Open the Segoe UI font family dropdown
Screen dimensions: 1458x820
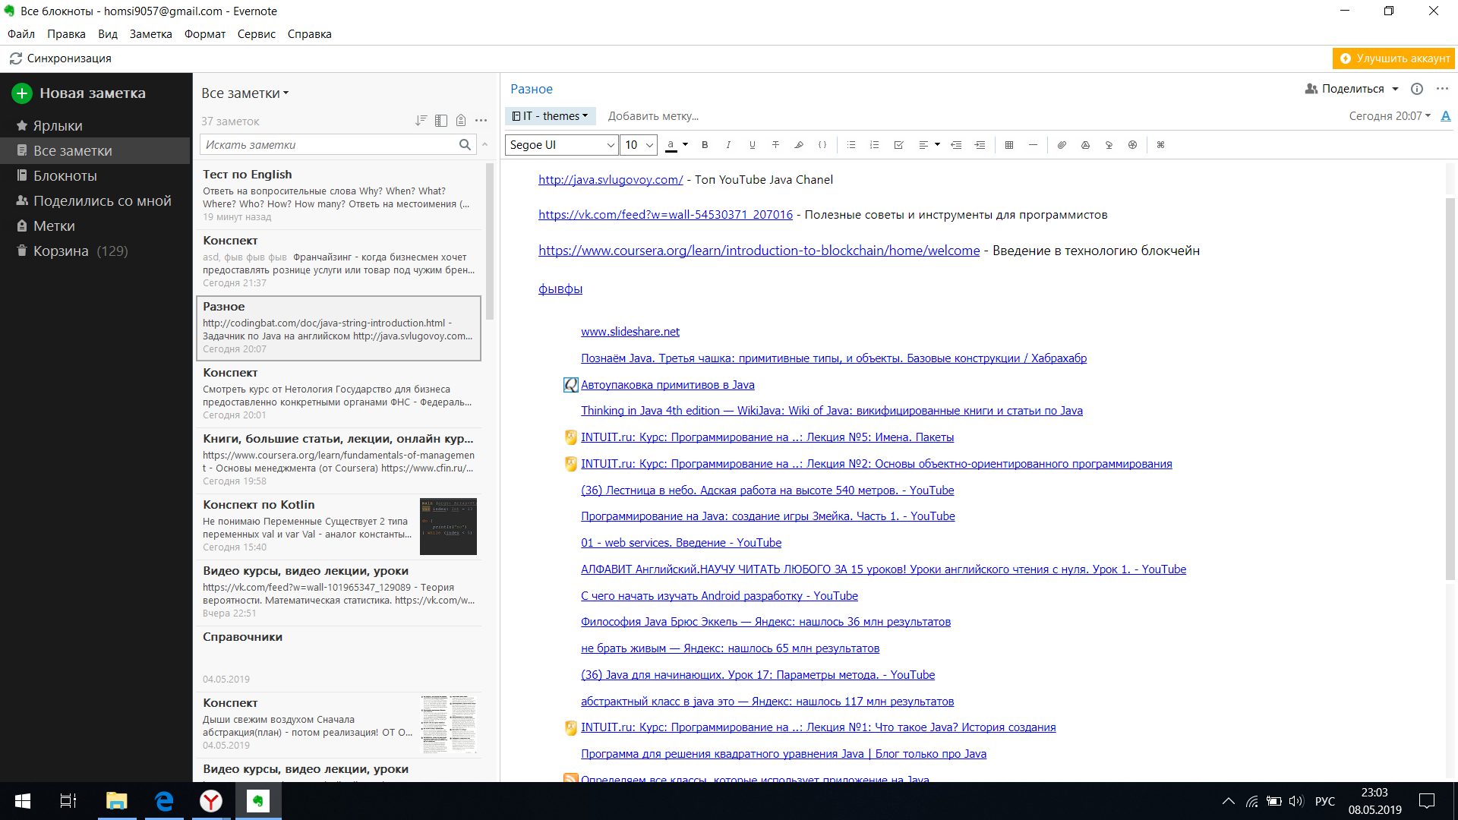coord(561,145)
